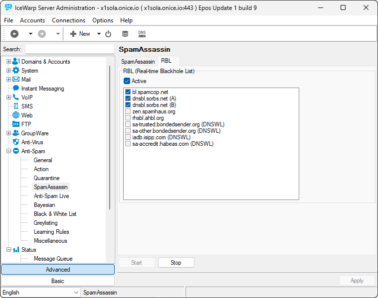The width and height of the screenshot is (378, 298).
Task: Uncheck bl.spamcop.net in the RBL list
Action: click(x=128, y=92)
